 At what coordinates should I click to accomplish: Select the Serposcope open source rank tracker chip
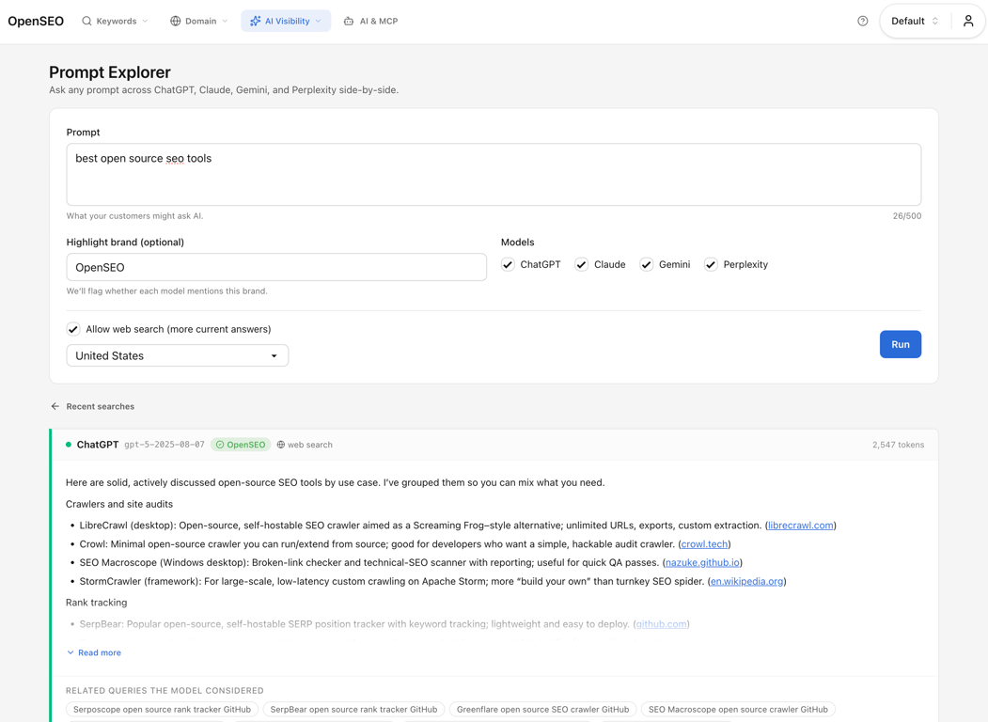pos(162,710)
